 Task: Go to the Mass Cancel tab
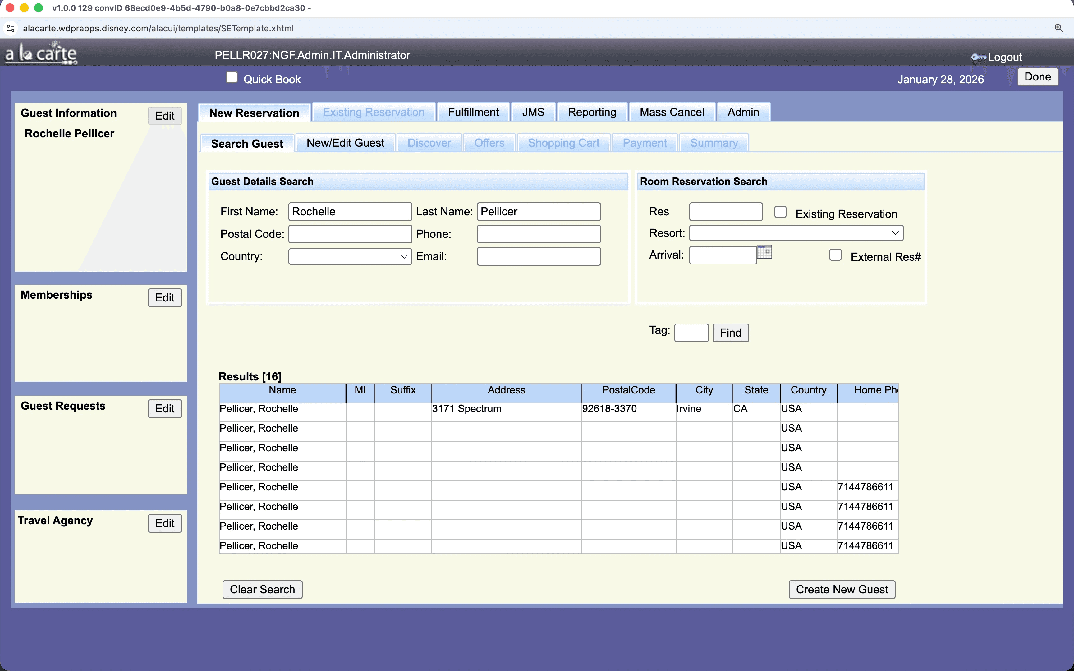[671, 112]
